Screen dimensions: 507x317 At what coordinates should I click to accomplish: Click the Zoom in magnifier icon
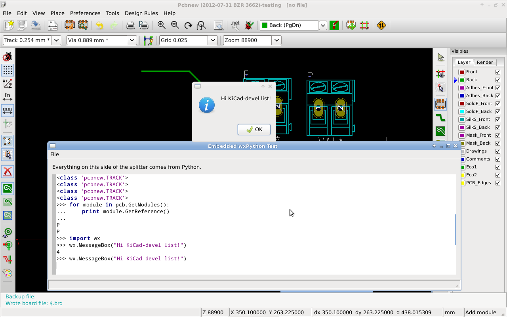coord(161,25)
